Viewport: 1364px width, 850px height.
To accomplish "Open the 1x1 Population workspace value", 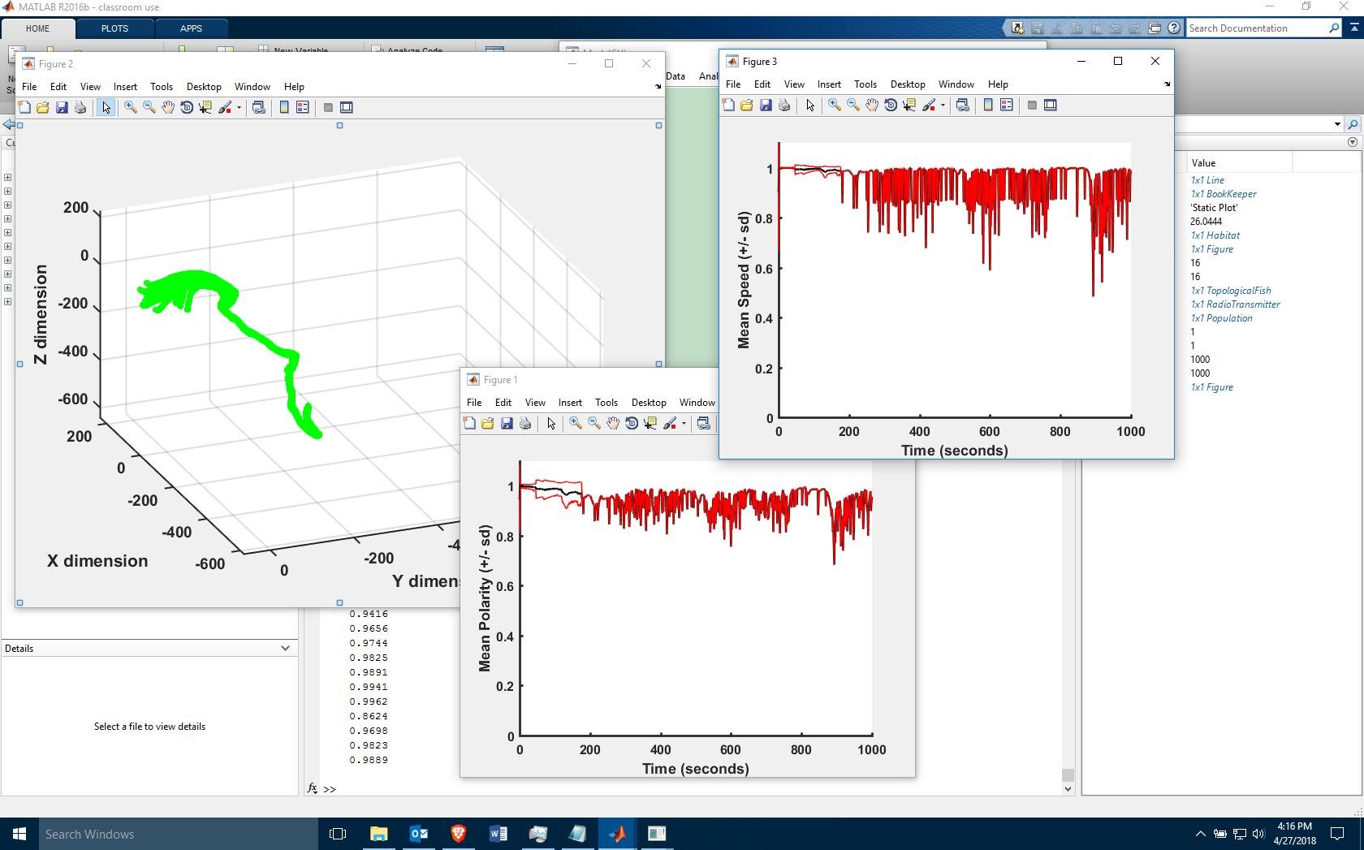I will point(1222,318).
